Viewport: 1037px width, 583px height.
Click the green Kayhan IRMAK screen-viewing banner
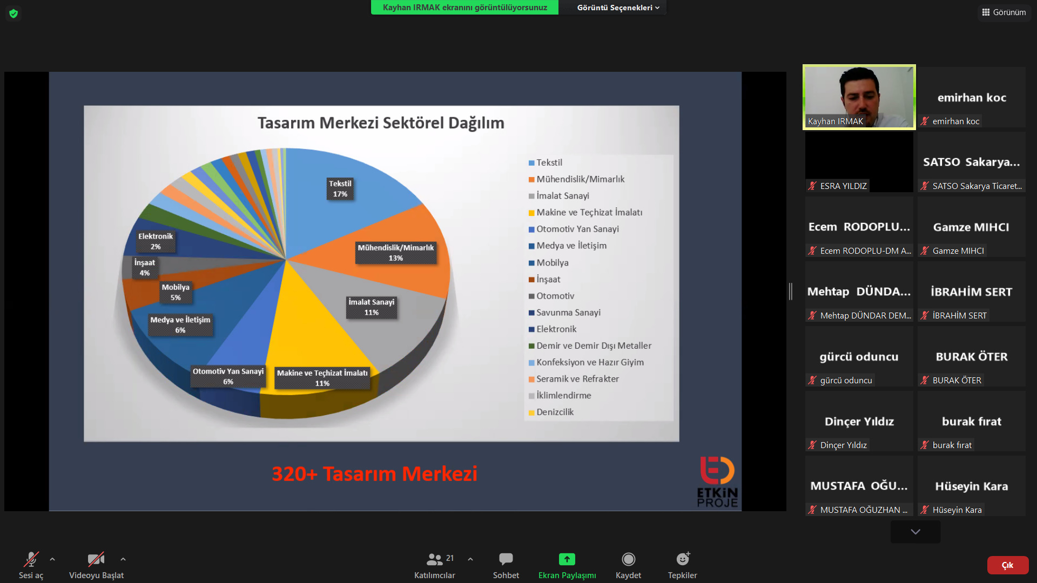tap(464, 8)
